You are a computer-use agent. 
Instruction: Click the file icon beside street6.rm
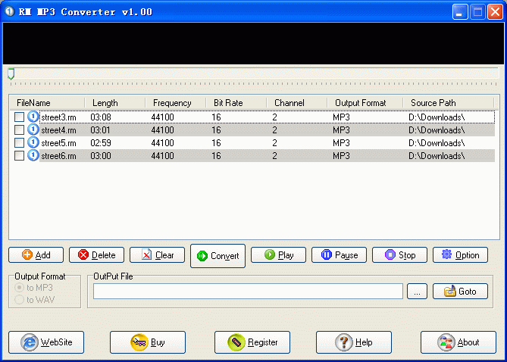point(33,155)
